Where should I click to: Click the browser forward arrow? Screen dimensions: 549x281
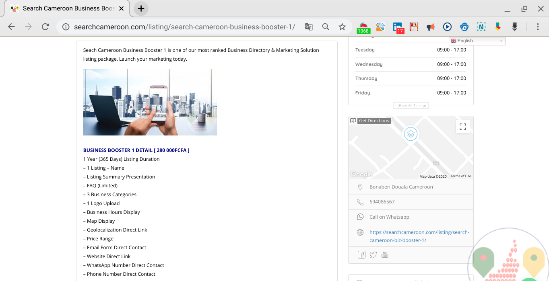point(28,27)
